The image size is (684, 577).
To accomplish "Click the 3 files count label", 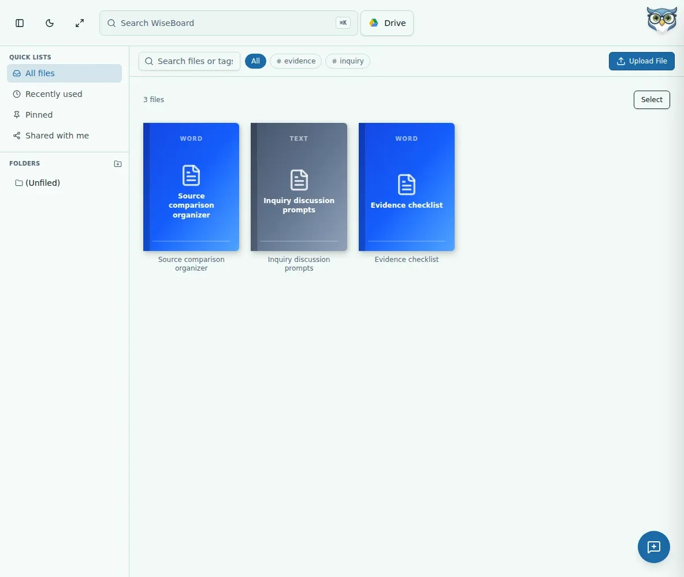I will point(154,100).
